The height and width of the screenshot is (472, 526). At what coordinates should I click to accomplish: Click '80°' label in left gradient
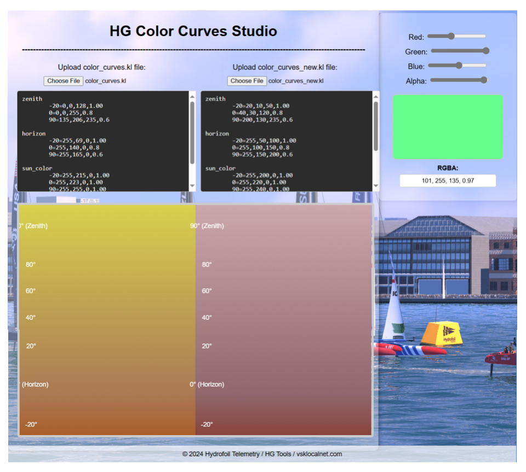coord(31,265)
